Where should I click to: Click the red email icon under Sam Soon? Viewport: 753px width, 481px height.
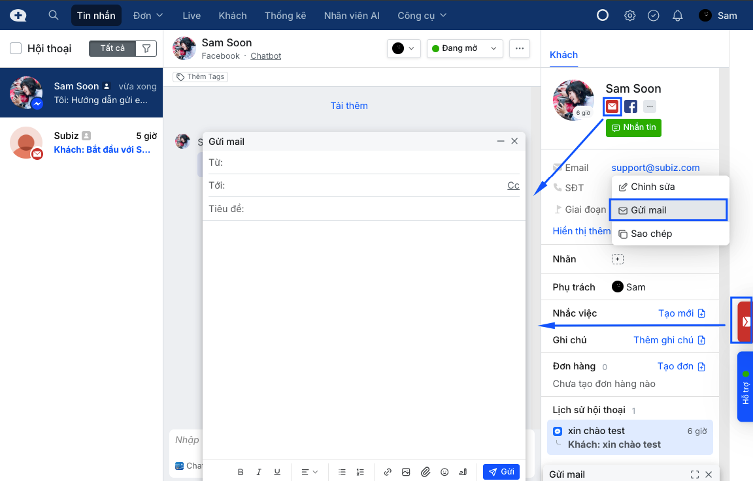pyautogui.click(x=612, y=106)
